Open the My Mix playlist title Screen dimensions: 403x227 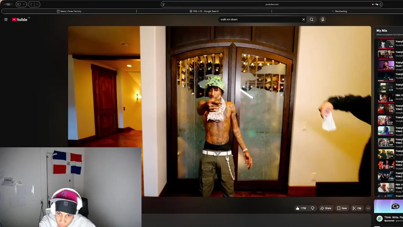click(x=382, y=31)
